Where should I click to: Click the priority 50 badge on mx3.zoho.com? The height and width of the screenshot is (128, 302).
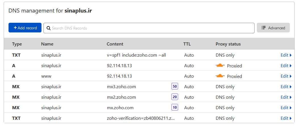click(x=174, y=86)
